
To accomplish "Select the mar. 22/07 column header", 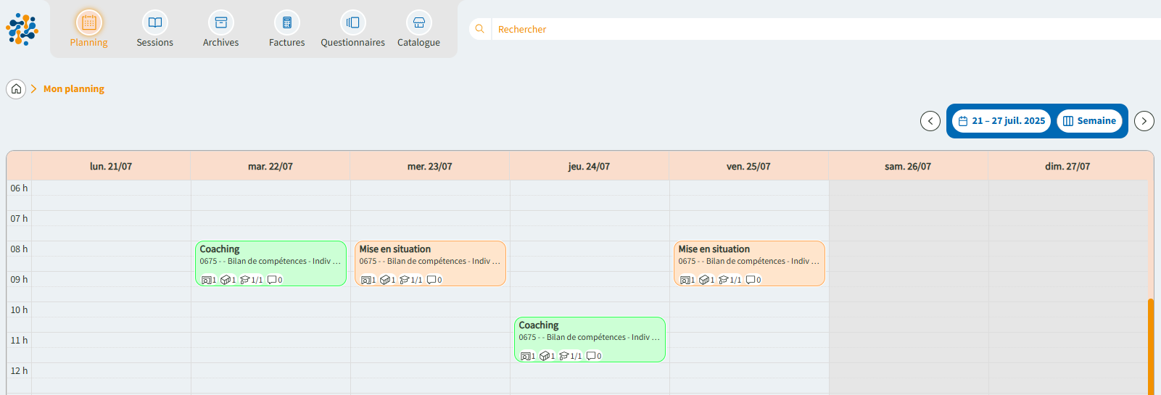I will 270,167.
